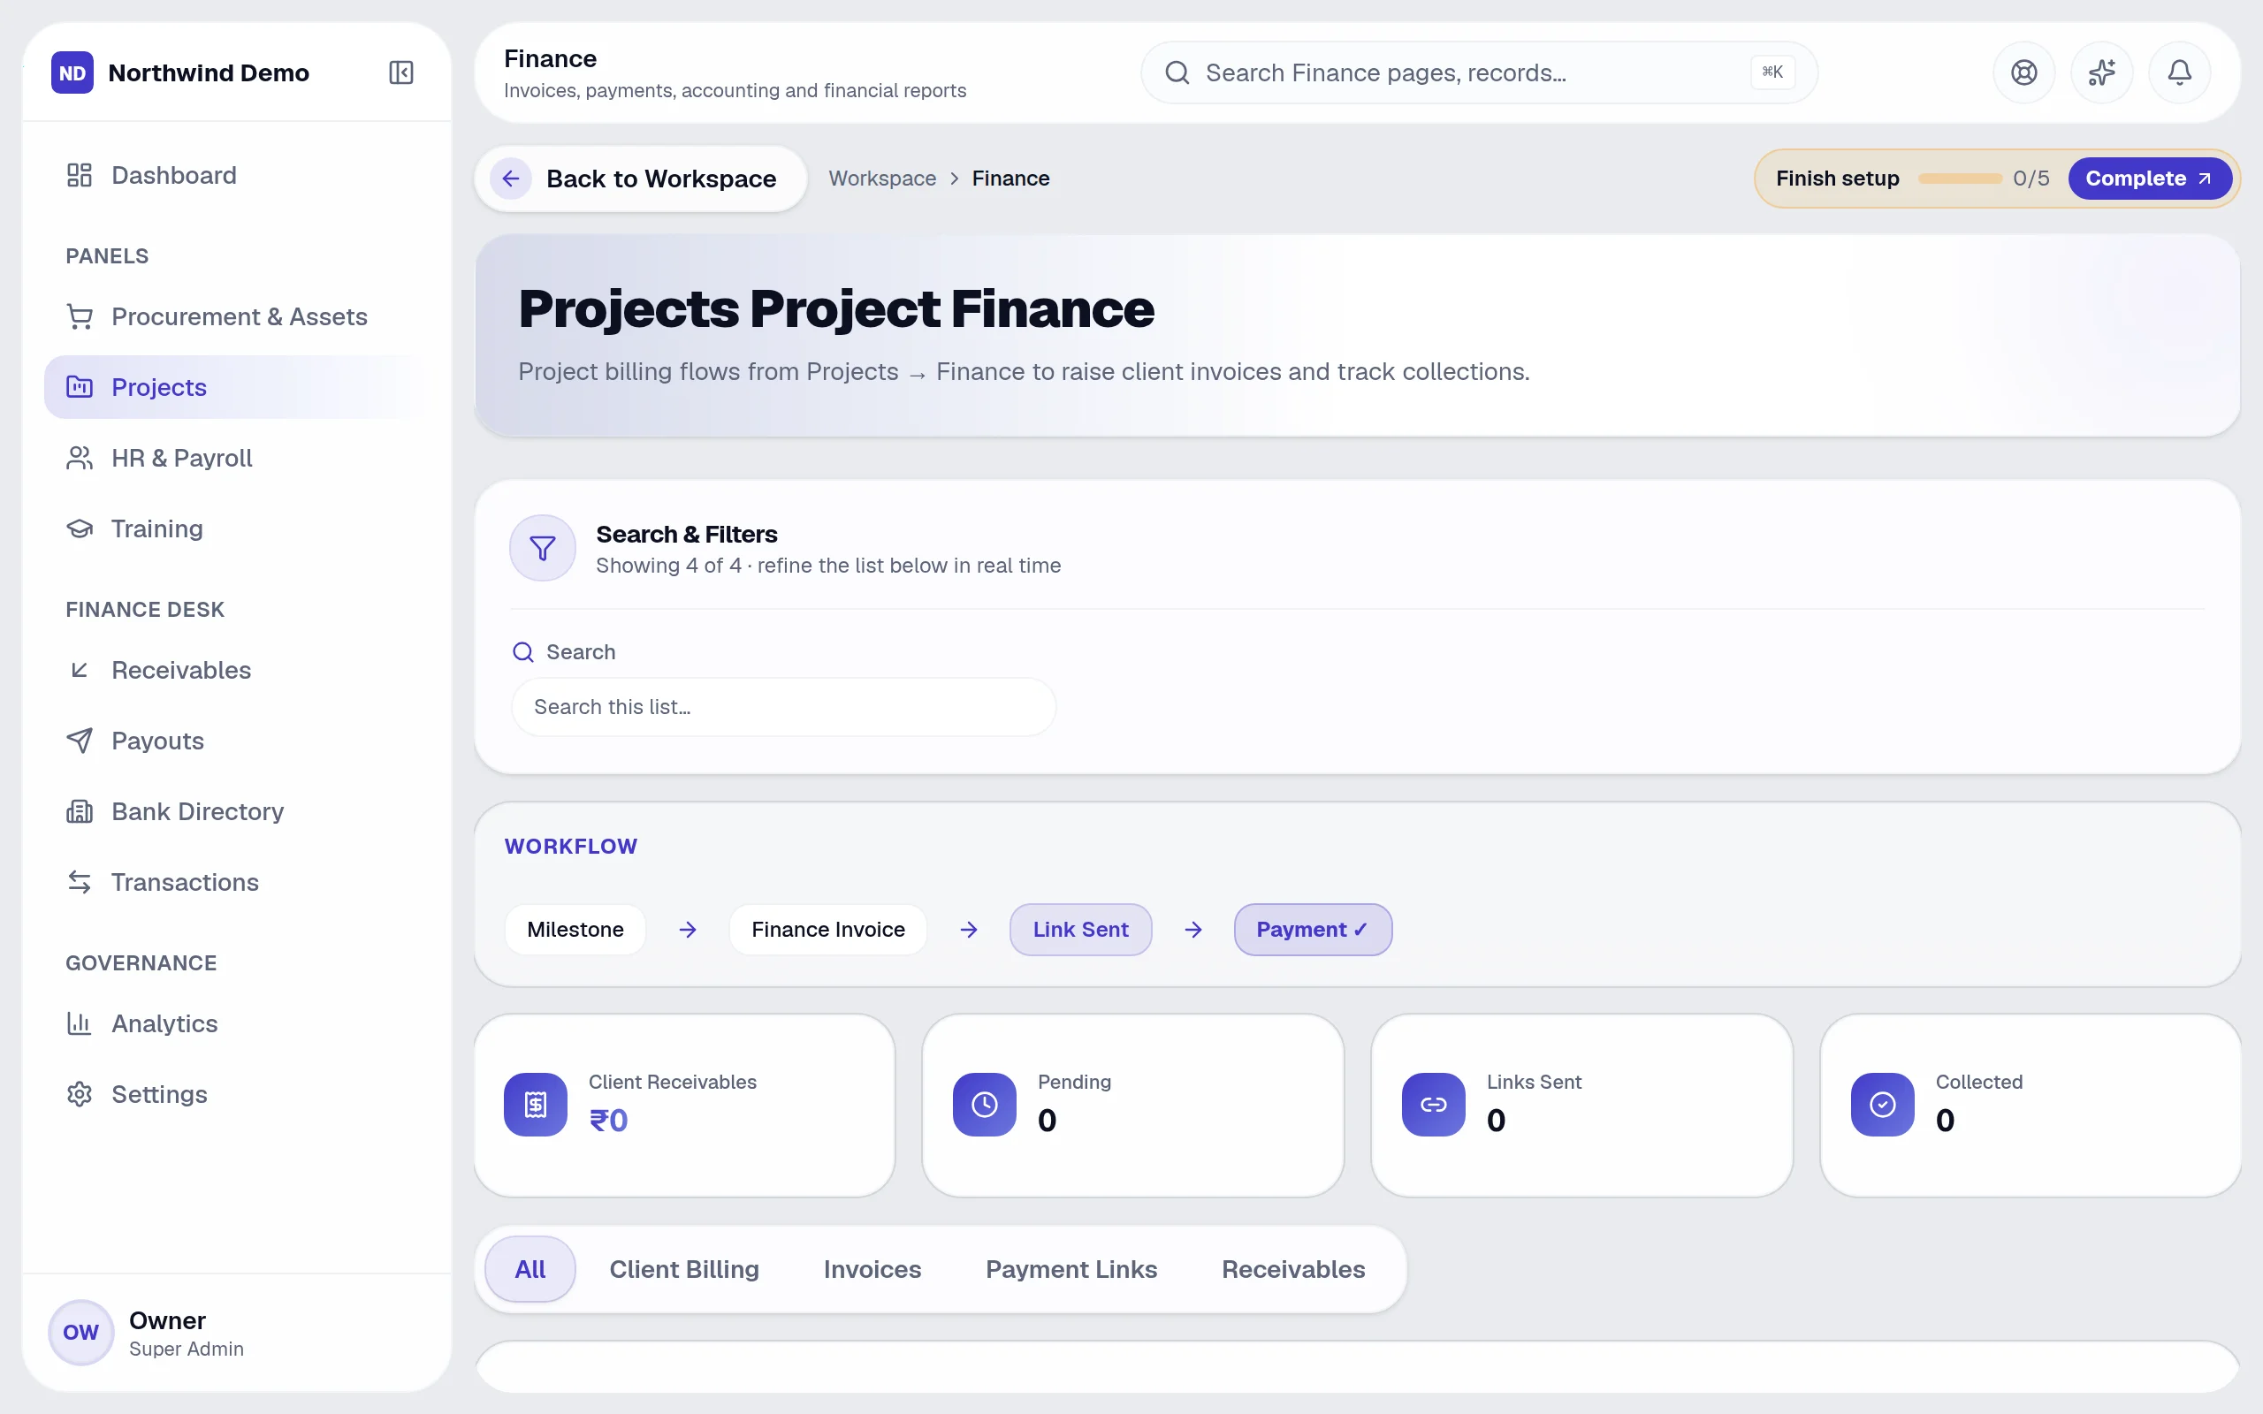Open Dashboard from the sidebar
Viewport: 2263px width, 1414px height.
pos(235,175)
